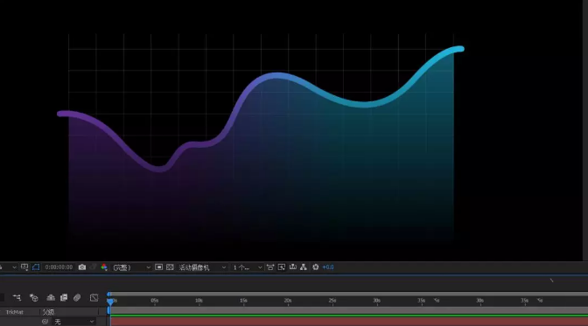
Task: Click the reset exposure aperture icon
Action: pyautogui.click(x=315, y=267)
